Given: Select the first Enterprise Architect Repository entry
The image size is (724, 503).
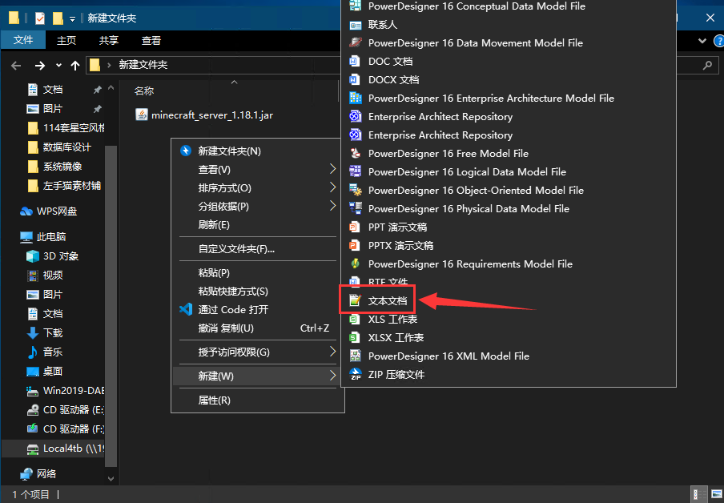Looking at the screenshot, I should click(440, 116).
